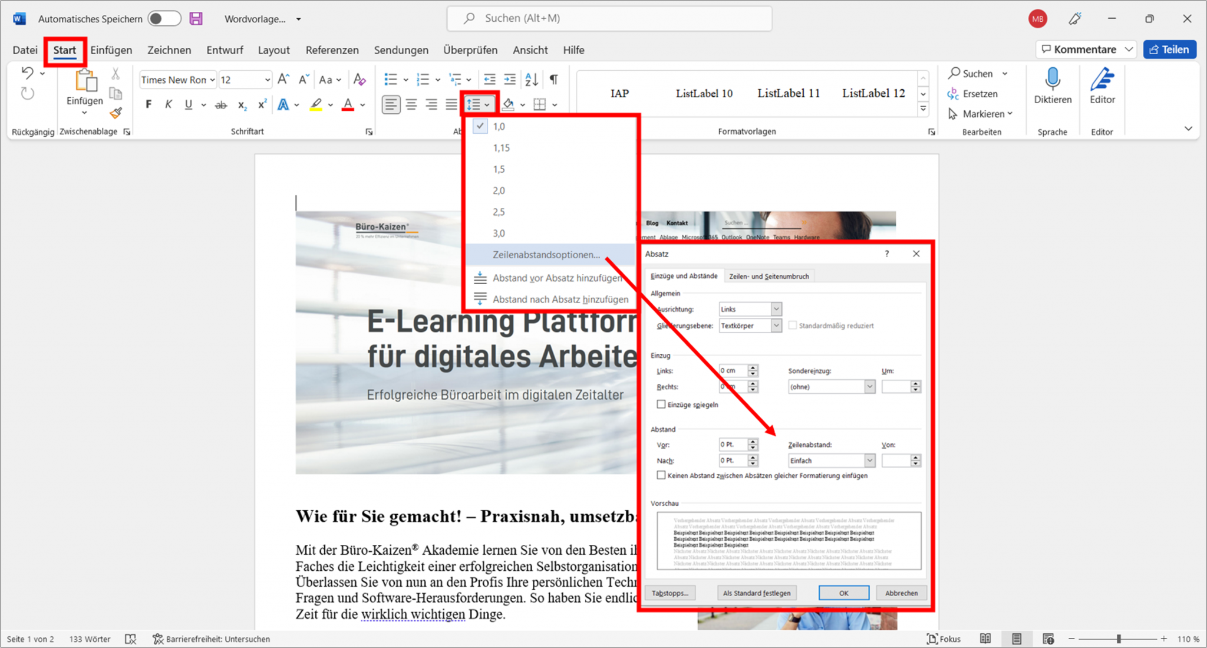Pick a font color from the red swatch

347,104
